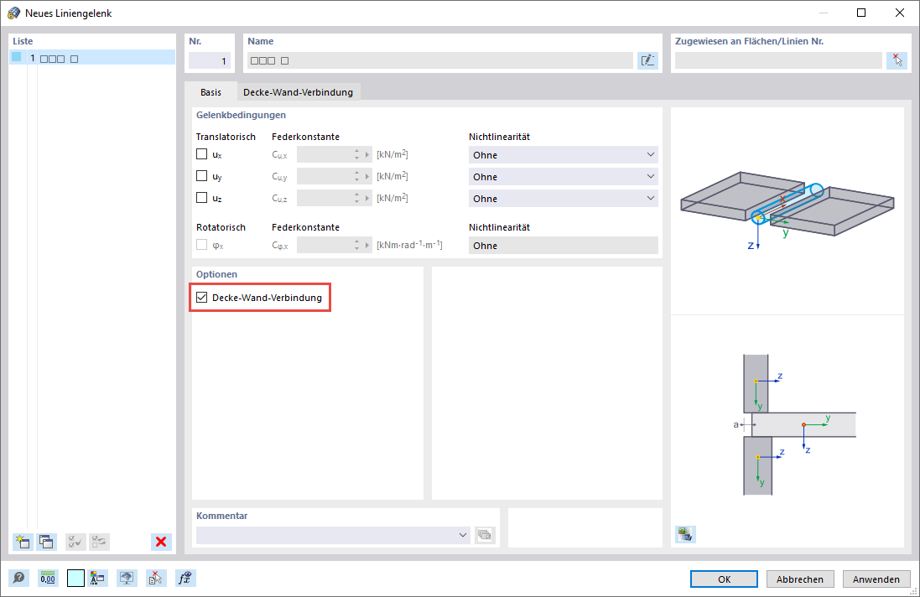Enable the uy translational hinge checkbox
The width and height of the screenshot is (920, 597).
(202, 176)
